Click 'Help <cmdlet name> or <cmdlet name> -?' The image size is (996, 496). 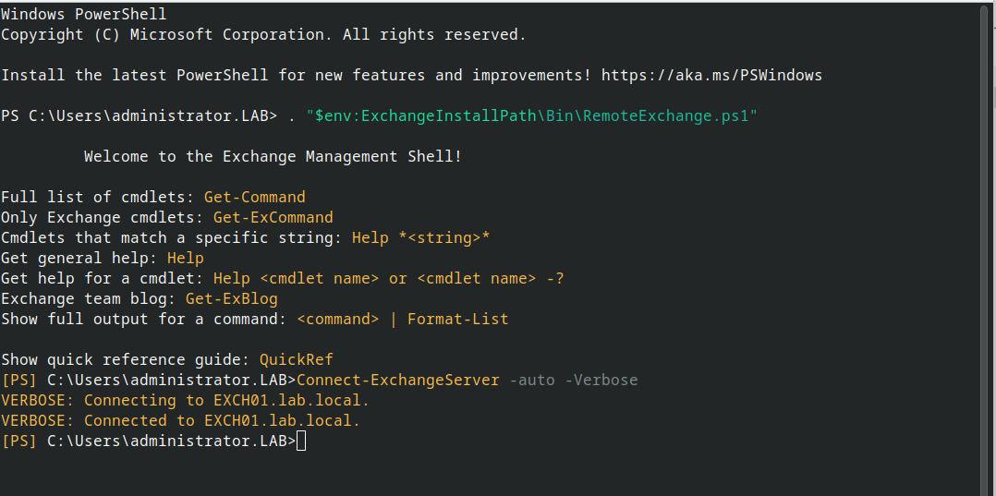(x=389, y=278)
